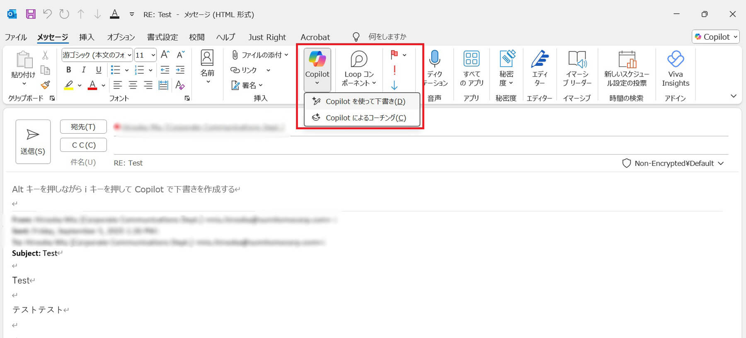Click the Viva Insights icon
Screen dimensions: 746x338
(x=675, y=60)
